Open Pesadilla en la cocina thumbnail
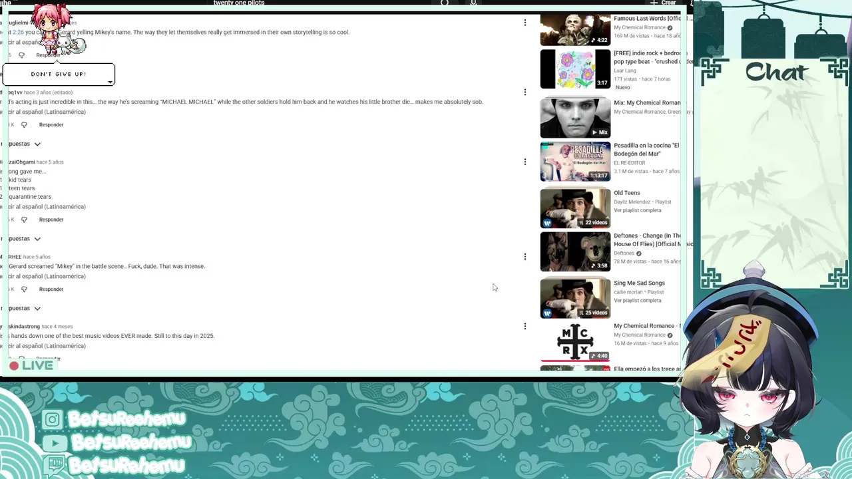The image size is (852, 479). click(575, 162)
